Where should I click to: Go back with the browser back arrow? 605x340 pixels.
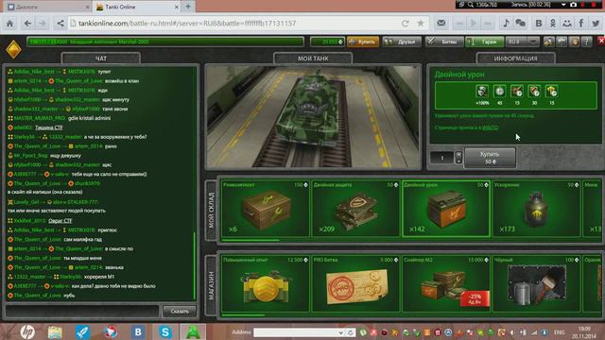[27, 24]
